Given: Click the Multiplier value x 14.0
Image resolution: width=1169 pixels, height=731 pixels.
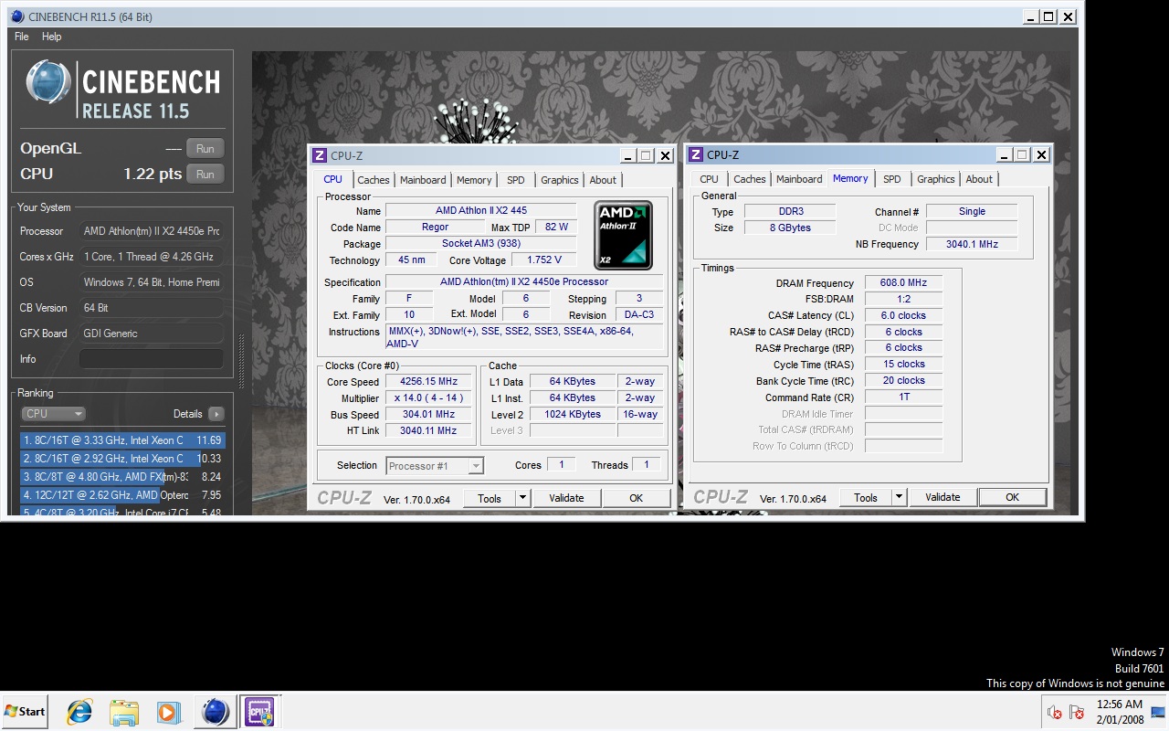Looking at the screenshot, I should tap(428, 398).
